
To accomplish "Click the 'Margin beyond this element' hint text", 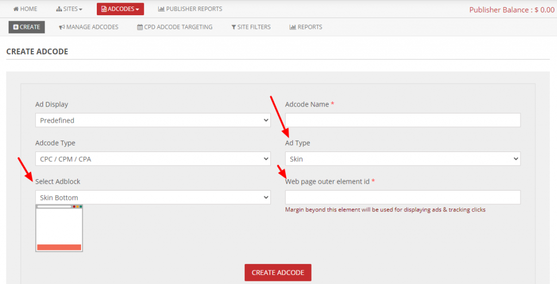I will pos(386,210).
